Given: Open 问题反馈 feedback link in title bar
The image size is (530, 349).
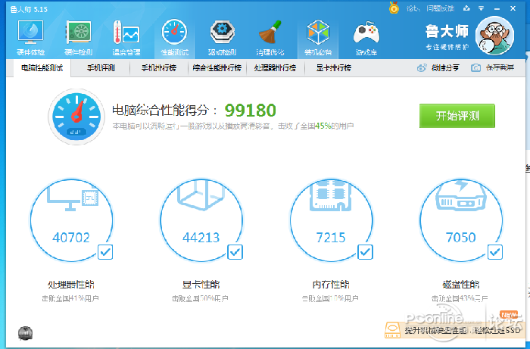Looking at the screenshot, I should click(x=440, y=9).
